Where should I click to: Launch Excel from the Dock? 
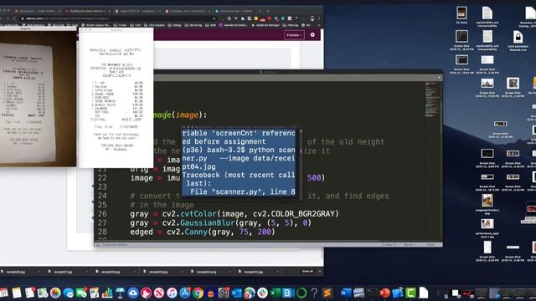tap(276, 293)
